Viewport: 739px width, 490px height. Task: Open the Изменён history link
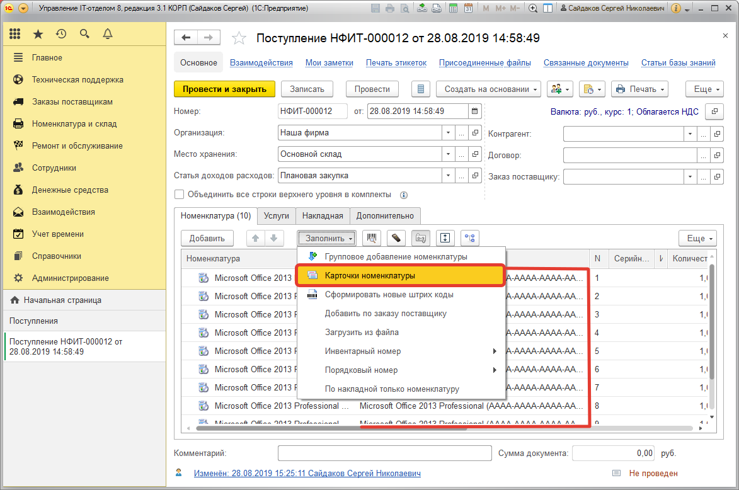coord(307,473)
